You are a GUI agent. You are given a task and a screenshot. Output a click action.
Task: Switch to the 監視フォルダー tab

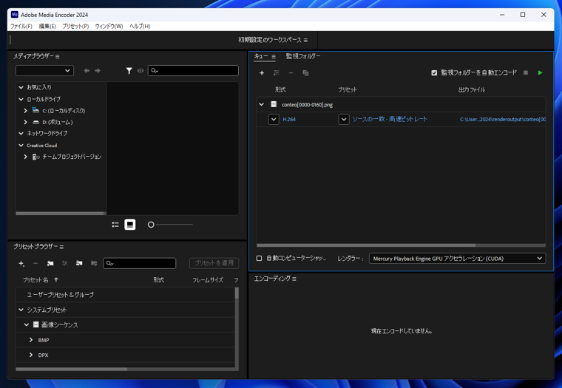[x=303, y=56]
